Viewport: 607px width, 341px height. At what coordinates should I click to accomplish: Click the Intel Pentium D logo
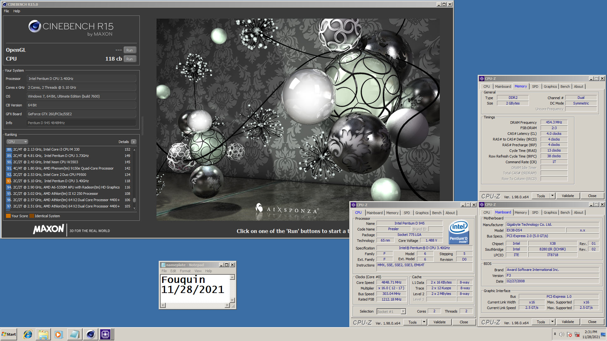click(459, 232)
